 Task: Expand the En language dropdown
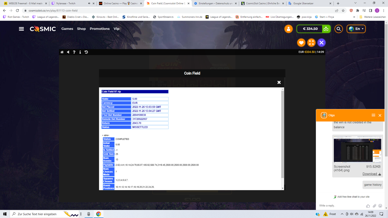point(356,29)
